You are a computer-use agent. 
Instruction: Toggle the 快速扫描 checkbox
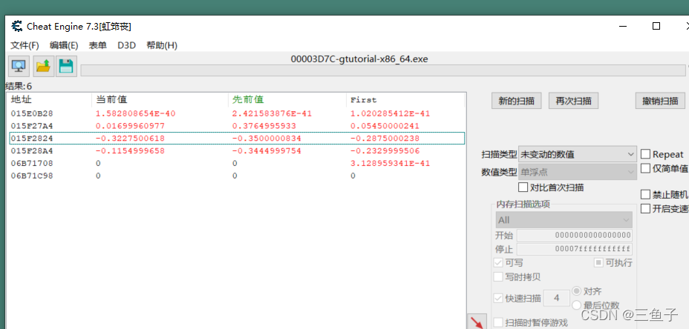[498, 299]
